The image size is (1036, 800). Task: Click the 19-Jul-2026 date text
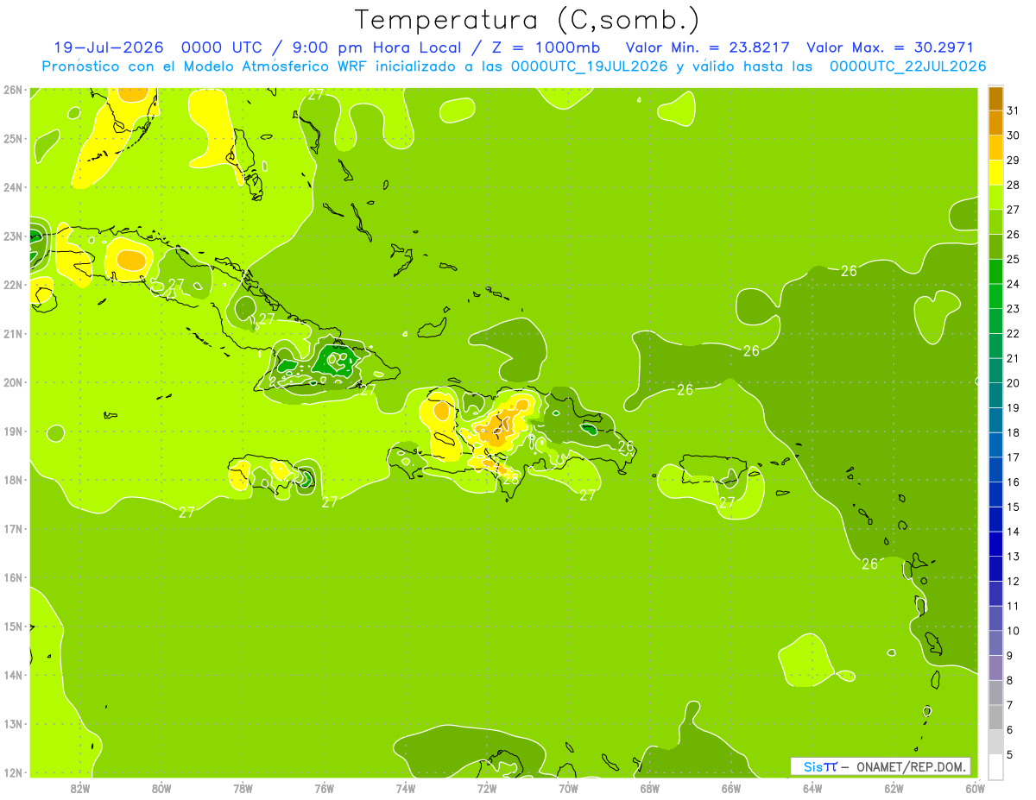109,47
